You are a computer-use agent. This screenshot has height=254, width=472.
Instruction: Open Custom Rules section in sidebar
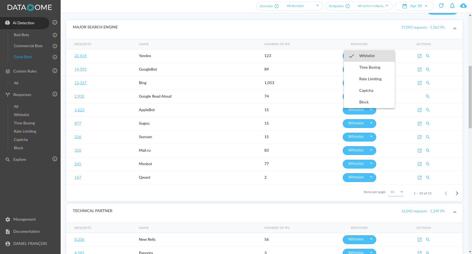pyautogui.click(x=25, y=71)
